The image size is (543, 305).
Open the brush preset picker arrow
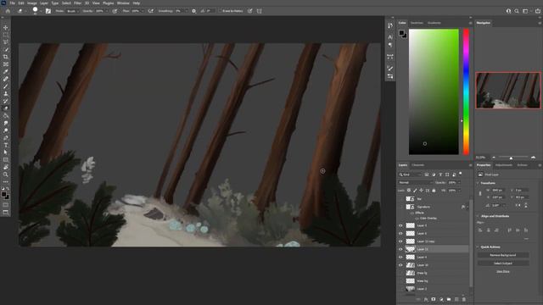pos(41,11)
